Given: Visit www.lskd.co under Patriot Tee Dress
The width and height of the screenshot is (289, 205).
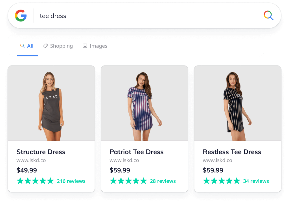Looking at the screenshot, I should tap(124, 160).
